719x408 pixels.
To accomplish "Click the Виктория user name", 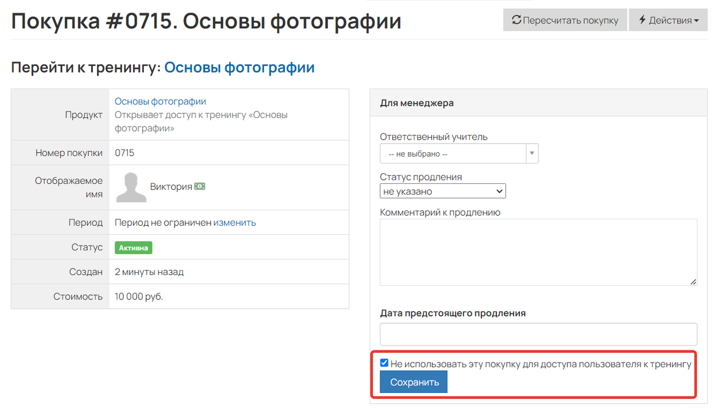I will point(171,186).
